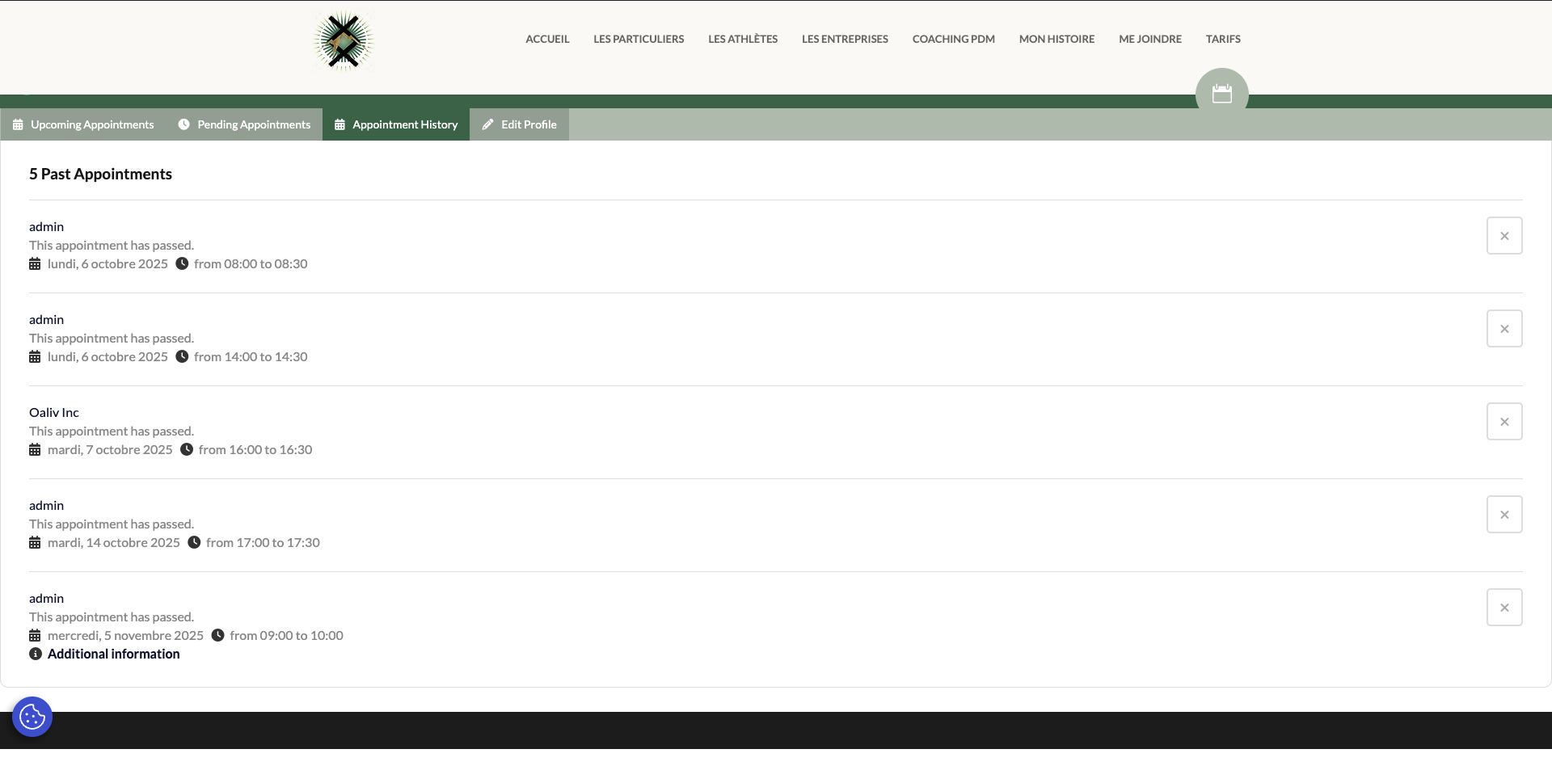Click the time from 09:00 to 10:00

click(x=286, y=635)
